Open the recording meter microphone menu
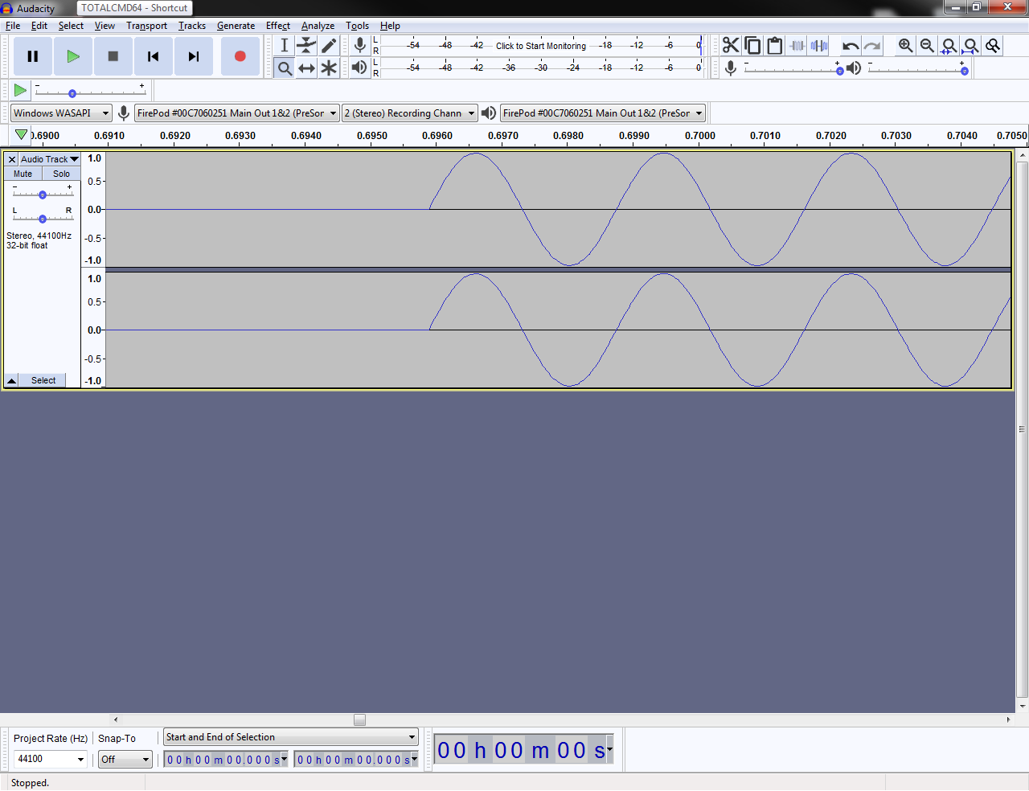This screenshot has height=791, width=1029. pyautogui.click(x=360, y=46)
